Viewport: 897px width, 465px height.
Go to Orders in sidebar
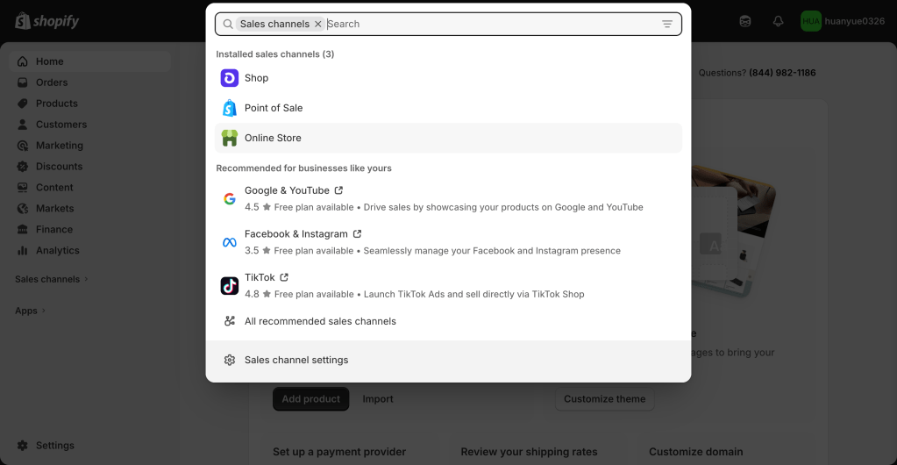coord(89,82)
